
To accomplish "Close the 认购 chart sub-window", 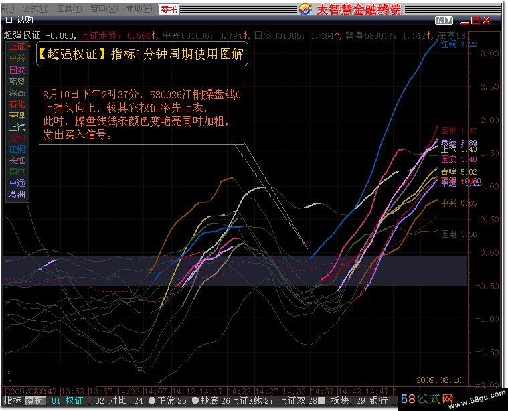I will point(487,21).
